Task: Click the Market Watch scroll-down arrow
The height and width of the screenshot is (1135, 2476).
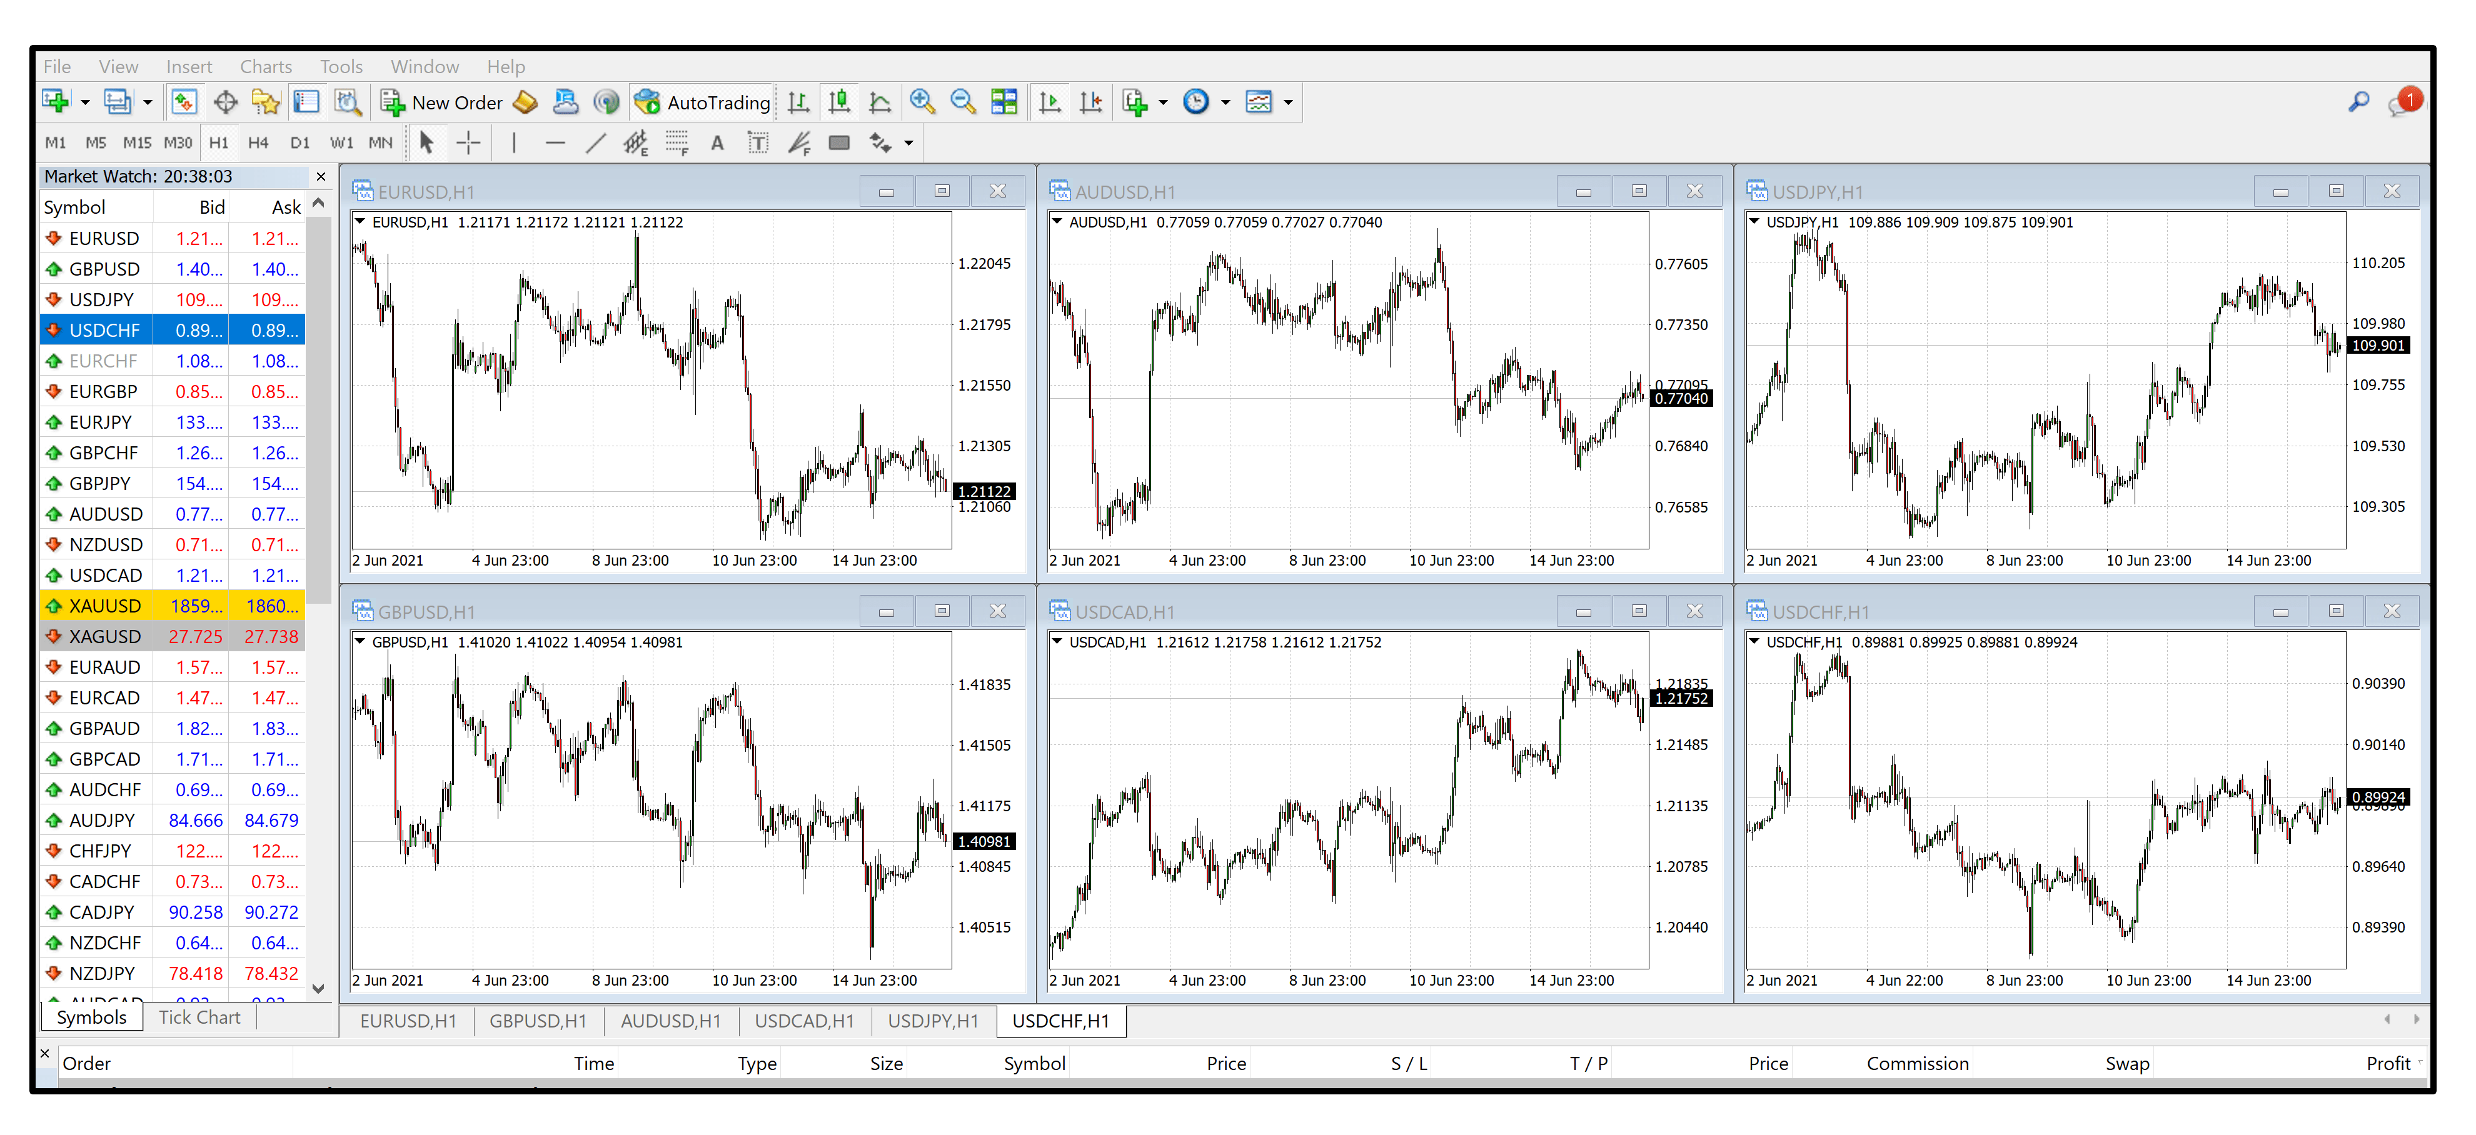Action: [319, 988]
